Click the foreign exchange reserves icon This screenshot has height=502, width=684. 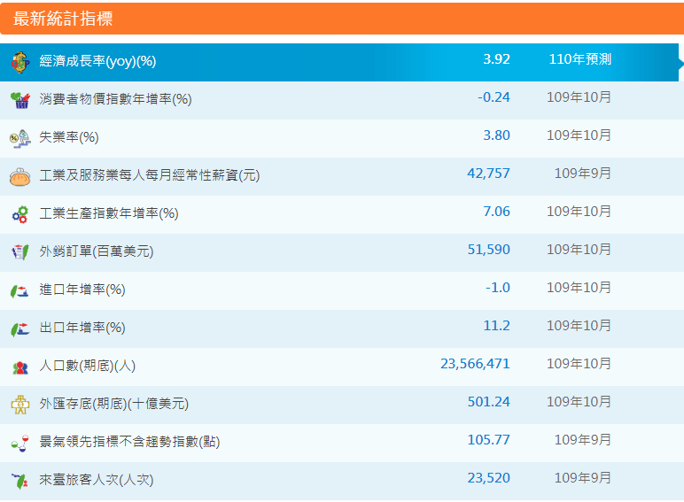[x=19, y=405]
